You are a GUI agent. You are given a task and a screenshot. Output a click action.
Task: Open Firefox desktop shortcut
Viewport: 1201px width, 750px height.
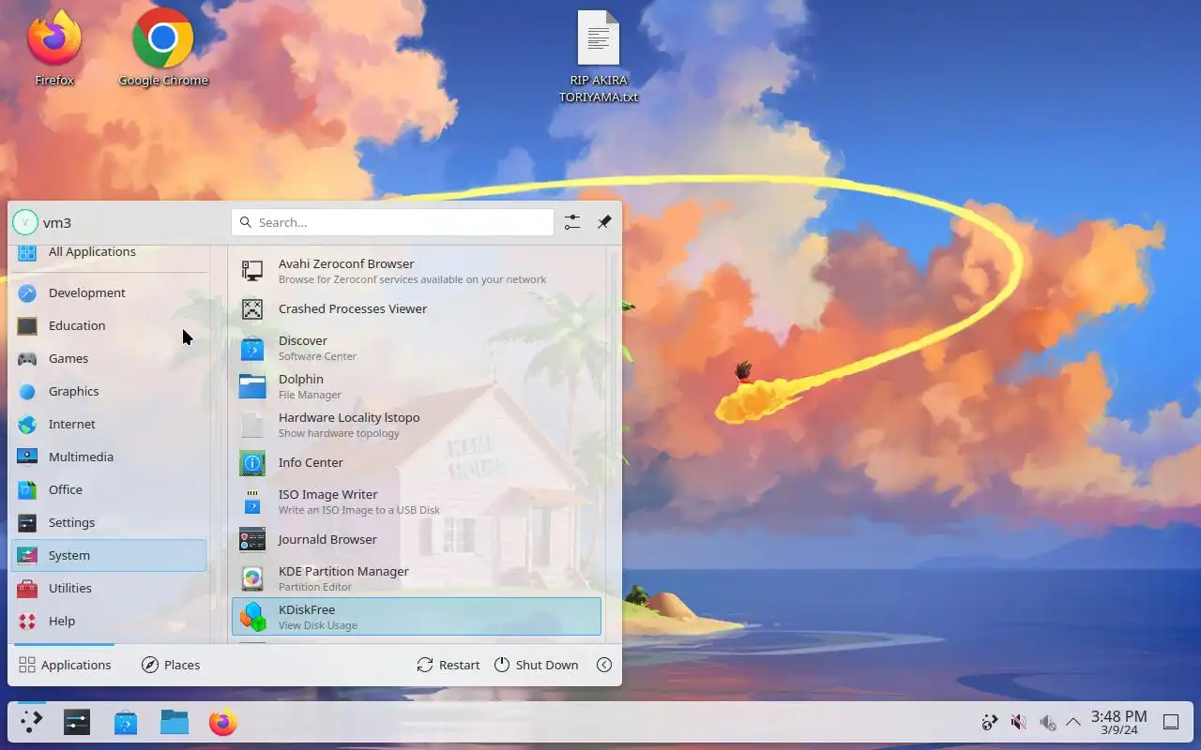point(54,47)
